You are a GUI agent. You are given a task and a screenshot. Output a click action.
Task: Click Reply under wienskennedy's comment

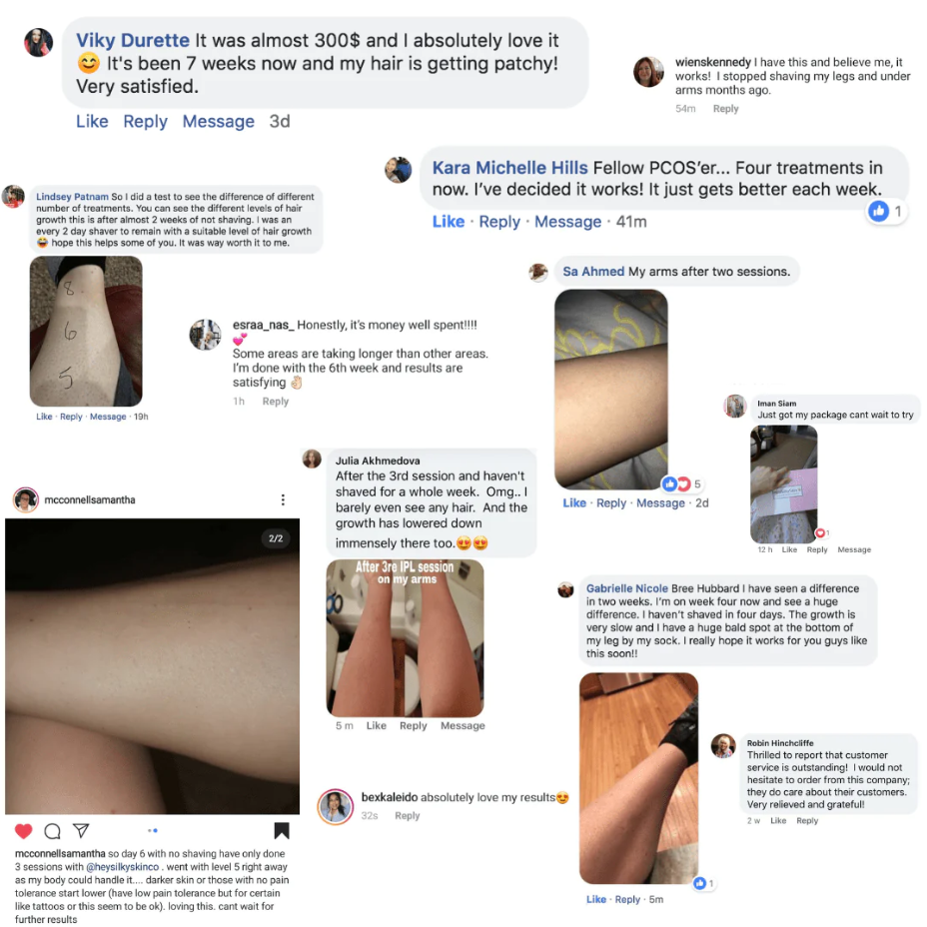(x=725, y=109)
